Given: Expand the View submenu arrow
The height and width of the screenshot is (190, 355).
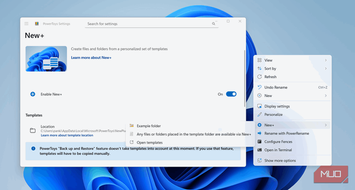Looking at the screenshot, I should coord(326,60).
